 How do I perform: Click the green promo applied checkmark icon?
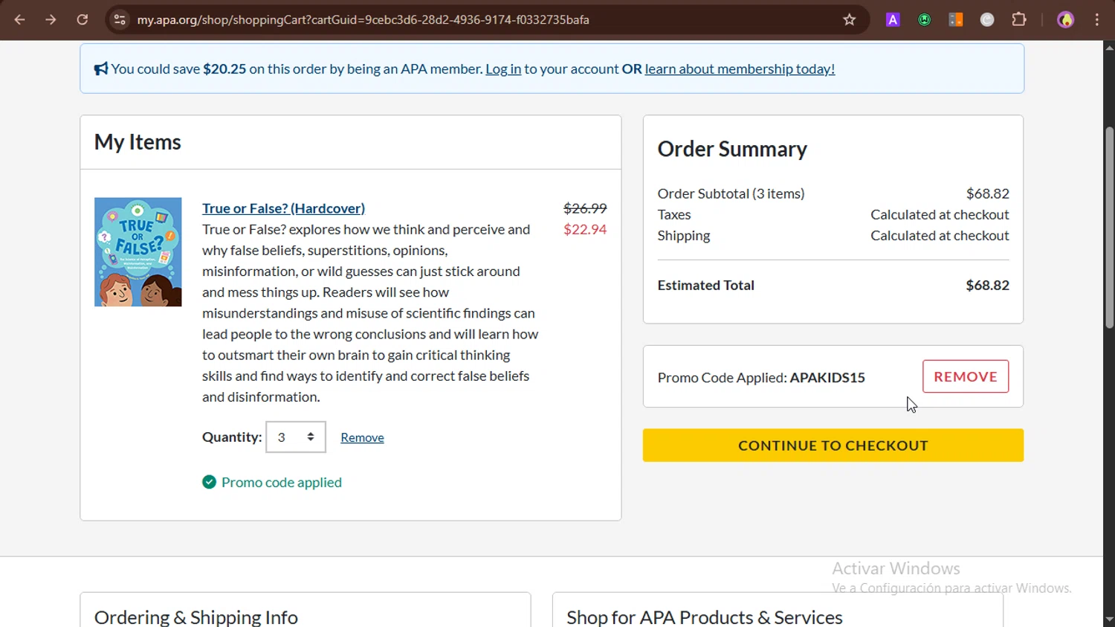209,482
